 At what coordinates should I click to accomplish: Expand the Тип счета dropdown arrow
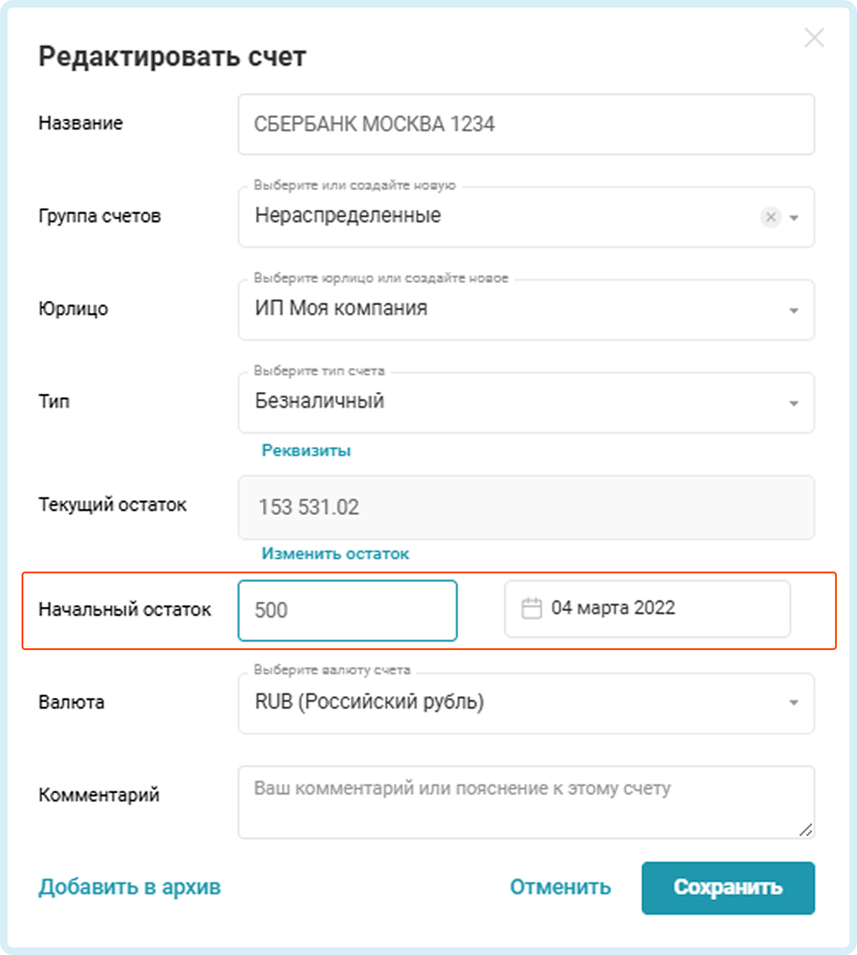coord(794,403)
